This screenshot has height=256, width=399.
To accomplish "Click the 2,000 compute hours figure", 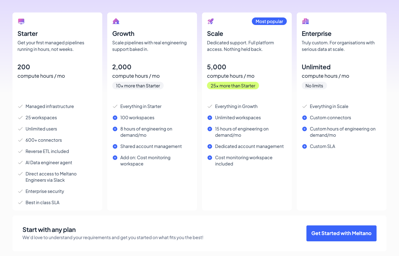I will click(122, 67).
